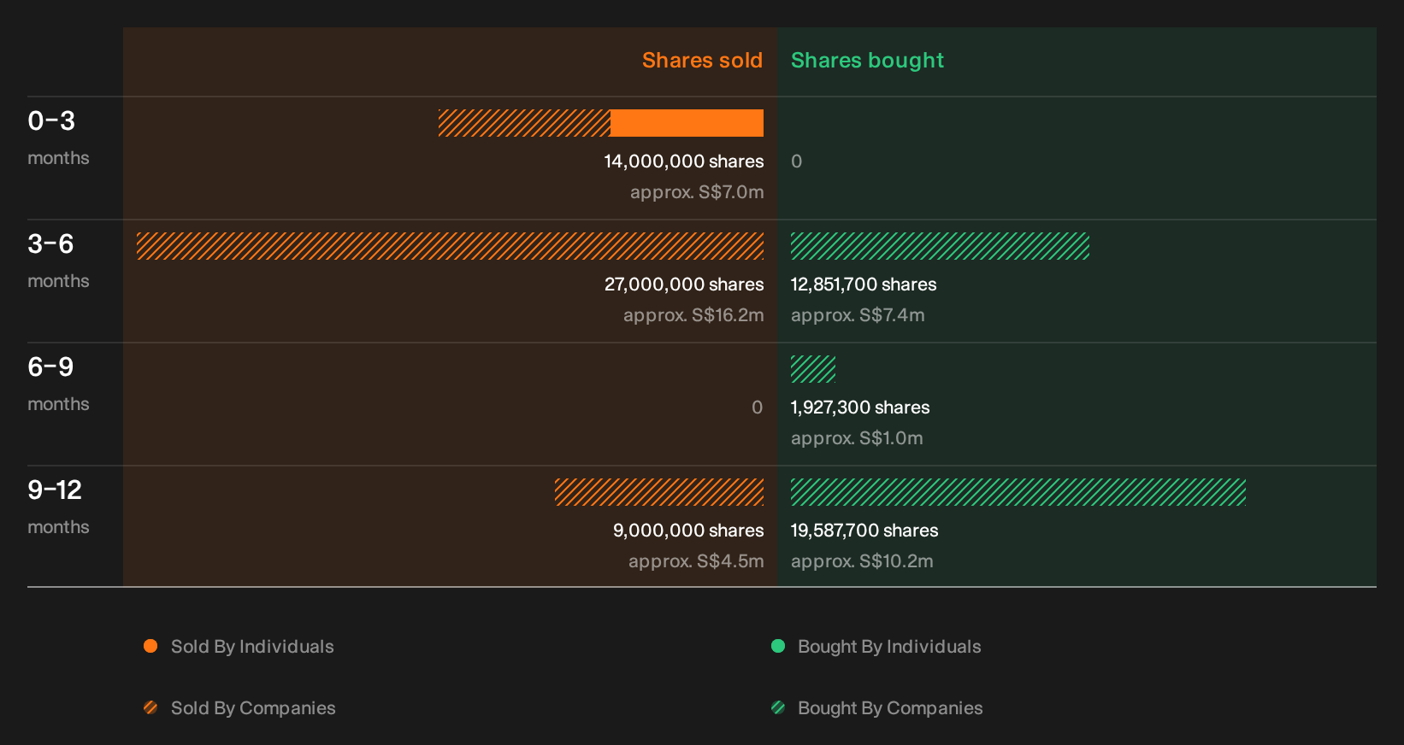Click the hatched orange bar segment in 0-3 months
Screen dimensions: 1404x745
click(x=524, y=123)
